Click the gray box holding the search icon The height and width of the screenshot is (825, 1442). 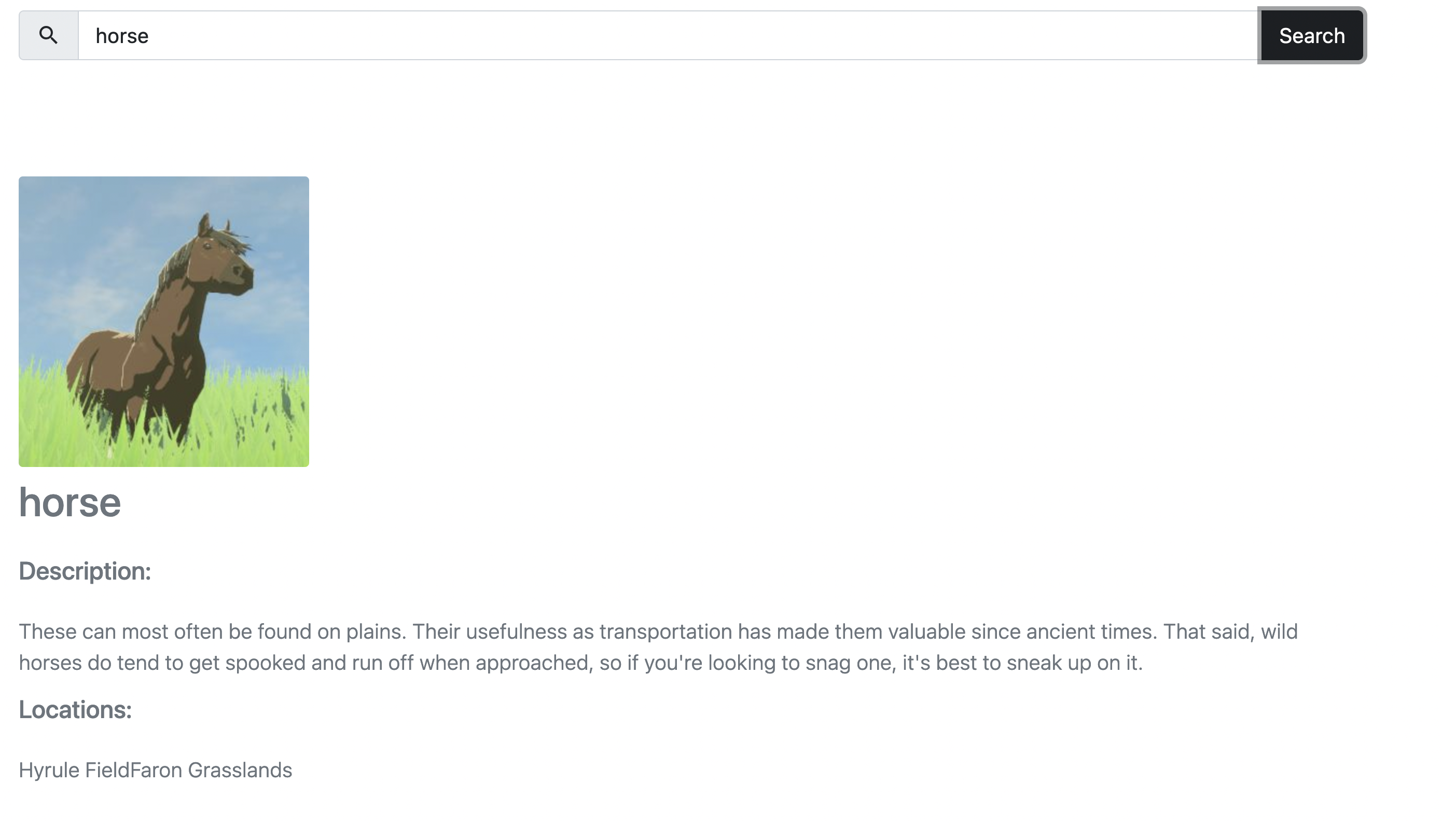pos(49,35)
